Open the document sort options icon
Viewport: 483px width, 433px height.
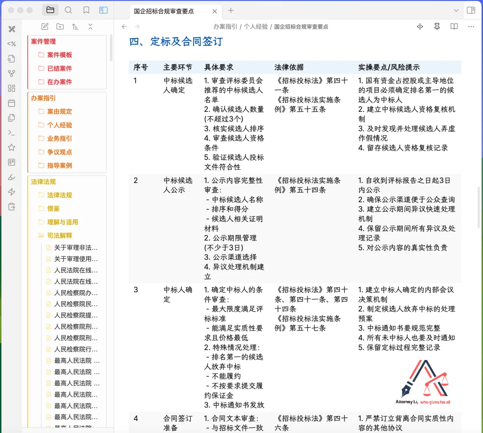click(75, 26)
